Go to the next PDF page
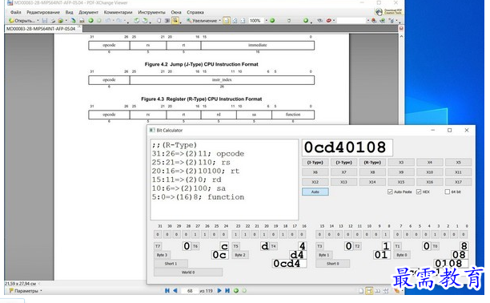 click(219, 291)
